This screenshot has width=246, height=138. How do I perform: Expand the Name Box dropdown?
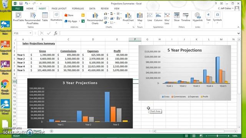30,33
